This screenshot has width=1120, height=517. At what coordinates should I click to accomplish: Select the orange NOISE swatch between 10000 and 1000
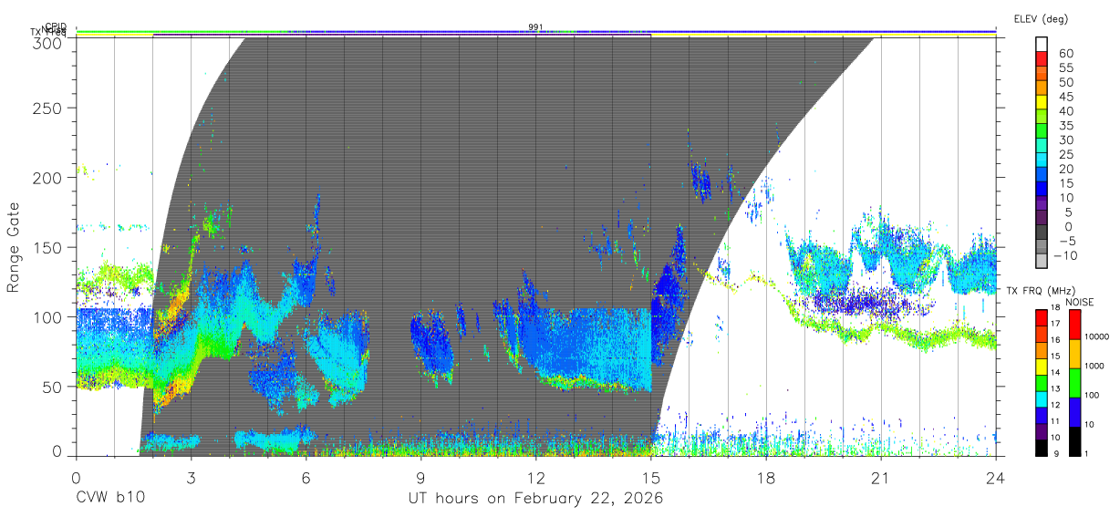click(x=1077, y=354)
